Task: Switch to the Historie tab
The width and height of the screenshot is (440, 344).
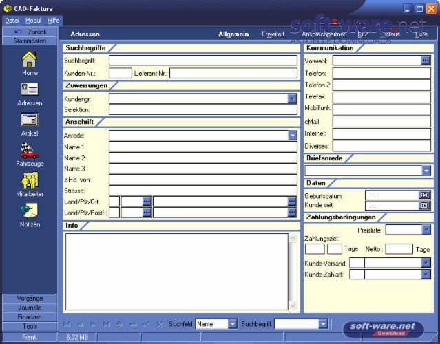Action: click(390, 34)
